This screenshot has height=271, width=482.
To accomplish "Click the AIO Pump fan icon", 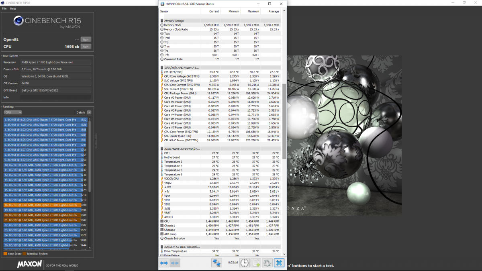I will (162, 234).
